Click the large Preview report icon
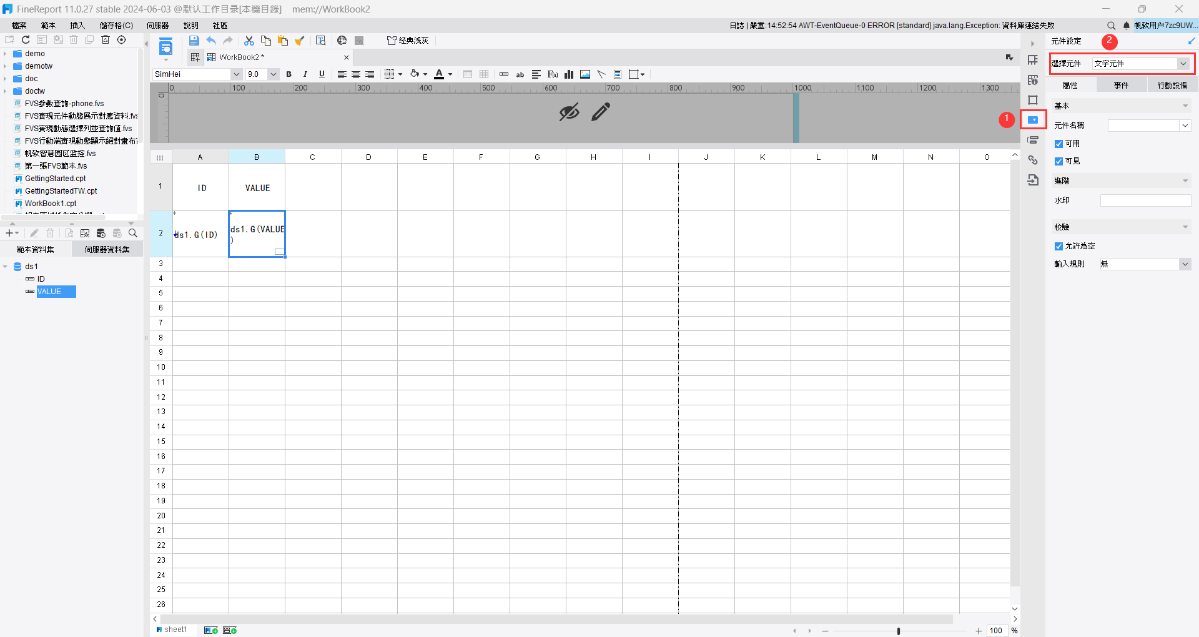Screen dimensions: 1199x637 (165, 47)
